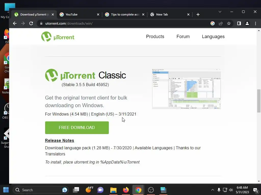The image size is (261, 195).
Task: Click the page vertical scrollbar thumb
Action: click(x=259, y=101)
